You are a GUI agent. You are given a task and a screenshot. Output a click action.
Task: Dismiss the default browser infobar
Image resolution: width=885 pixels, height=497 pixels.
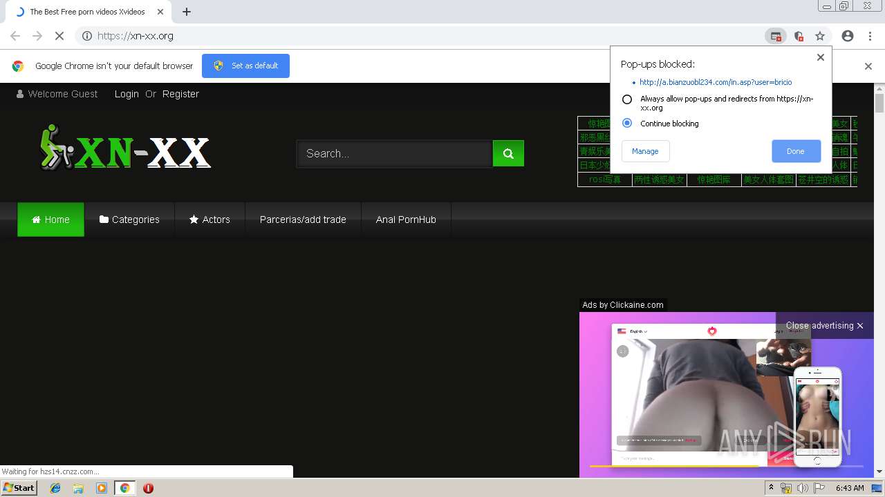[868, 66]
